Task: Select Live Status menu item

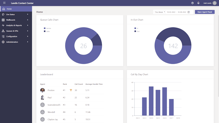Action: pyautogui.click(x=16, y=14)
